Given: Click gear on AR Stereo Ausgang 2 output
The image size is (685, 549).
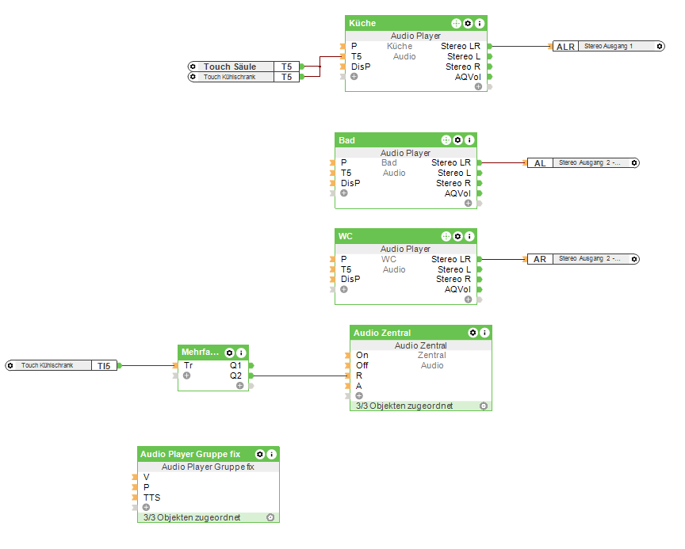Looking at the screenshot, I should click(x=634, y=259).
